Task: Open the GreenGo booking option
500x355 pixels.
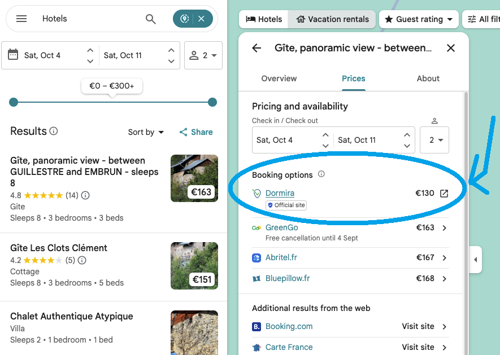Action: [350, 228]
